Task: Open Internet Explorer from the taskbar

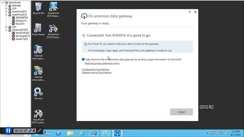Action: tap(82, 133)
